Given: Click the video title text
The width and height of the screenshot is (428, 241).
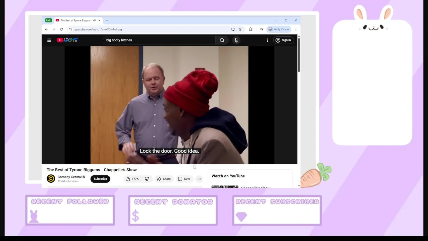Looking at the screenshot, I should click(92, 170).
